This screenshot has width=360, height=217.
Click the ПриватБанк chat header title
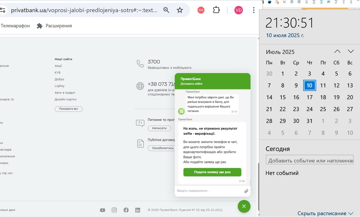[x=191, y=79]
